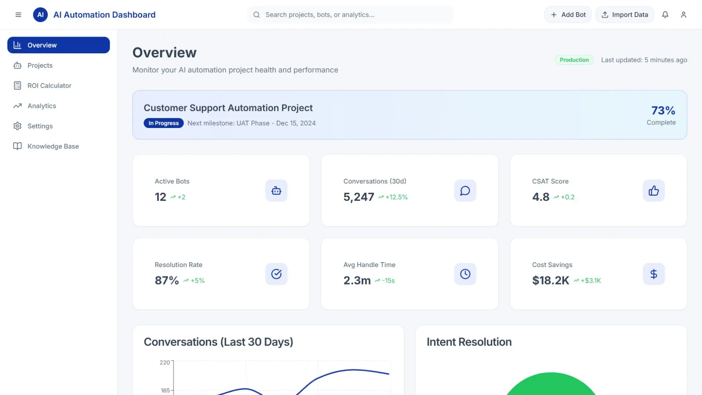Image resolution: width=702 pixels, height=395 pixels.
Task: Click the Resolution Rate check icon
Action: pyautogui.click(x=276, y=274)
